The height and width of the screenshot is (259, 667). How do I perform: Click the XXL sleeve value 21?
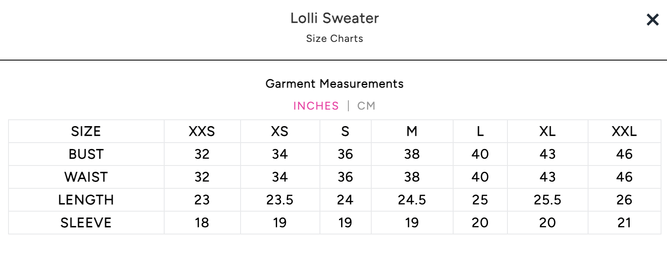click(624, 223)
